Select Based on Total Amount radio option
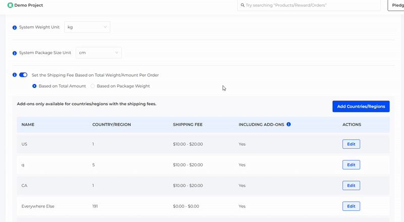The height and width of the screenshot is (222, 404). point(34,86)
